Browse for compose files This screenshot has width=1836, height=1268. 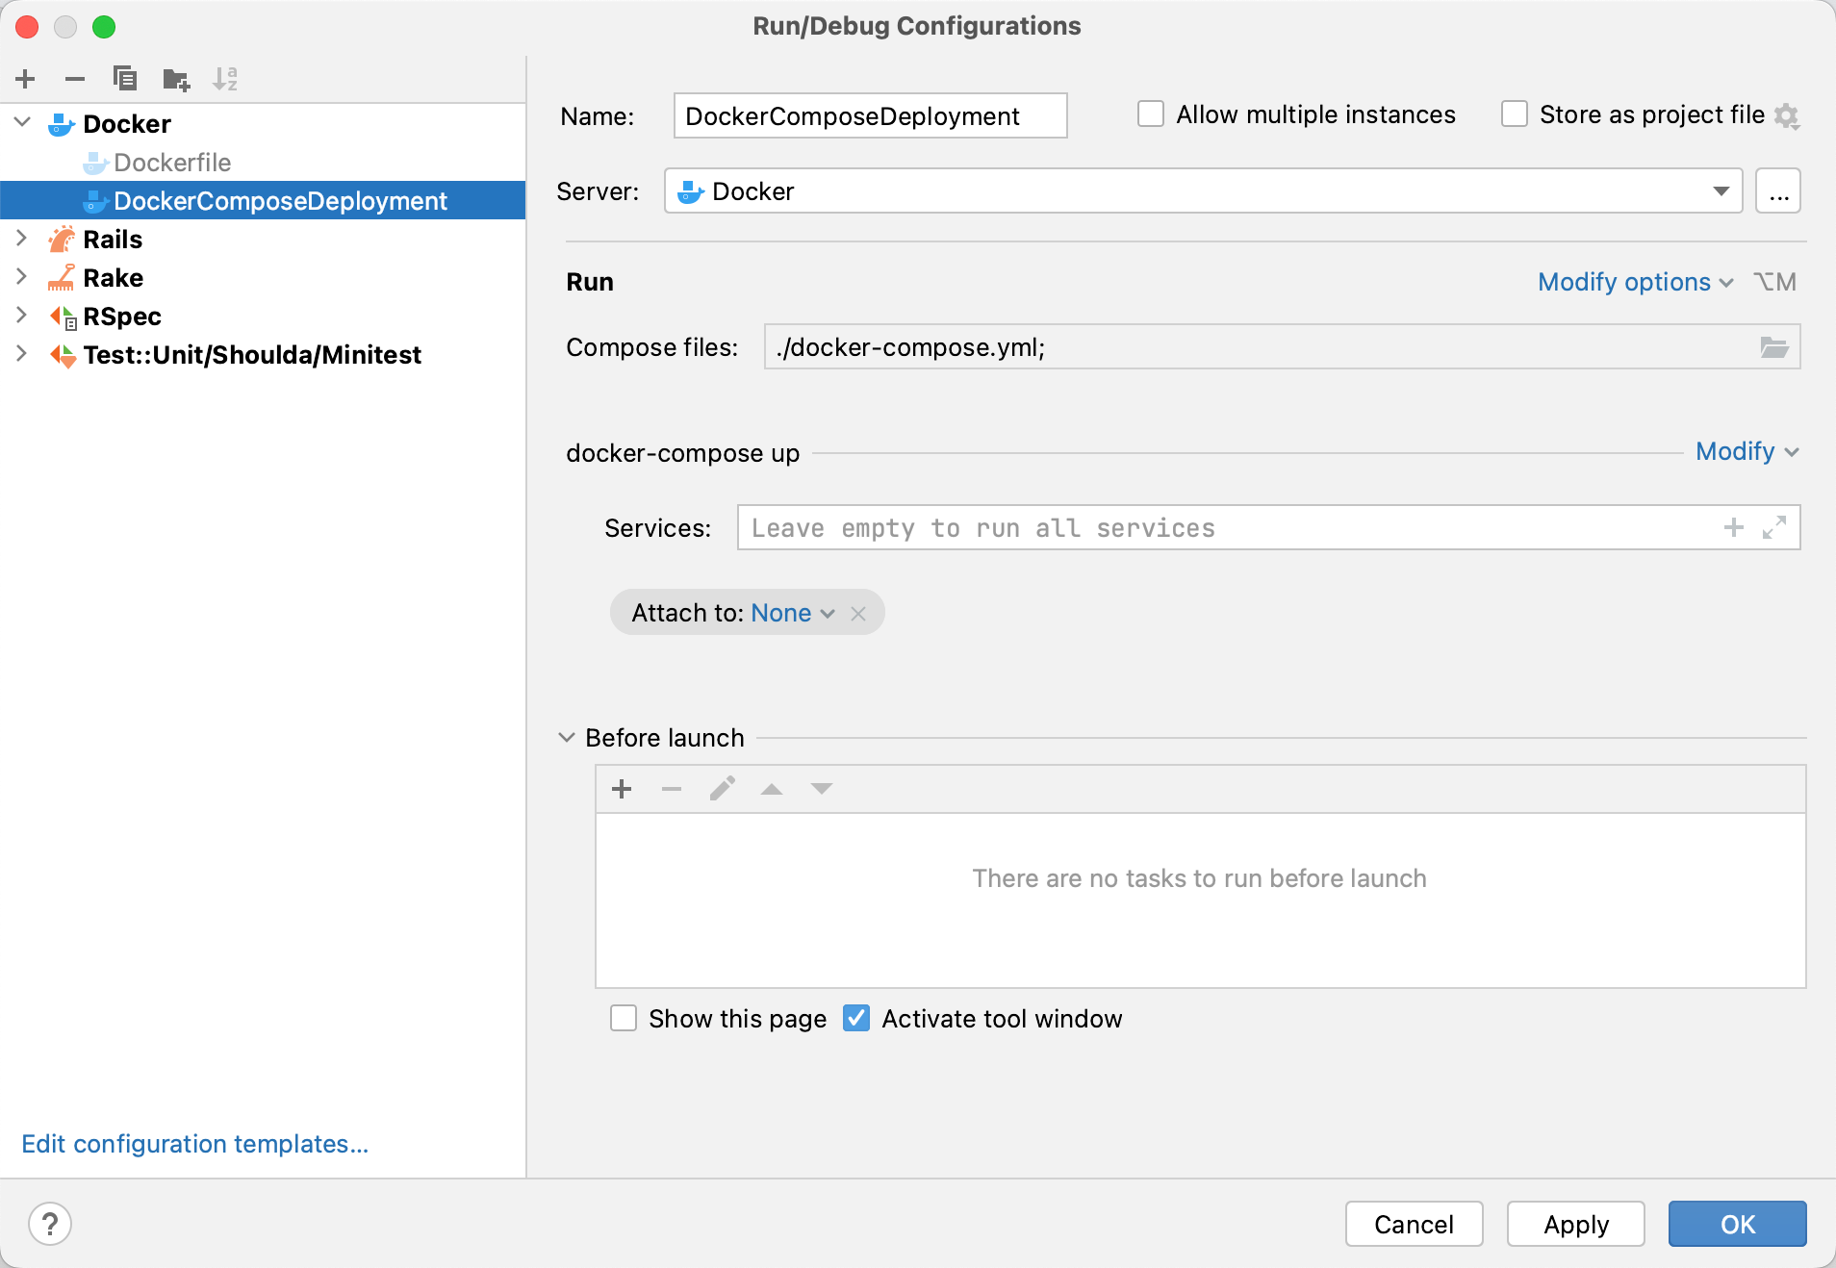pyautogui.click(x=1775, y=347)
